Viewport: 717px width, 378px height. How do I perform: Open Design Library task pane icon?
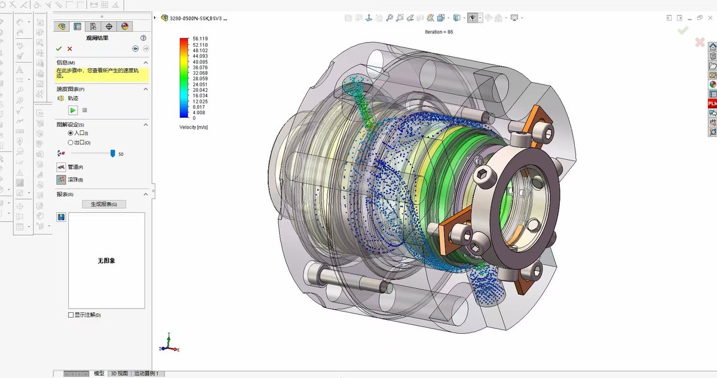712,56
